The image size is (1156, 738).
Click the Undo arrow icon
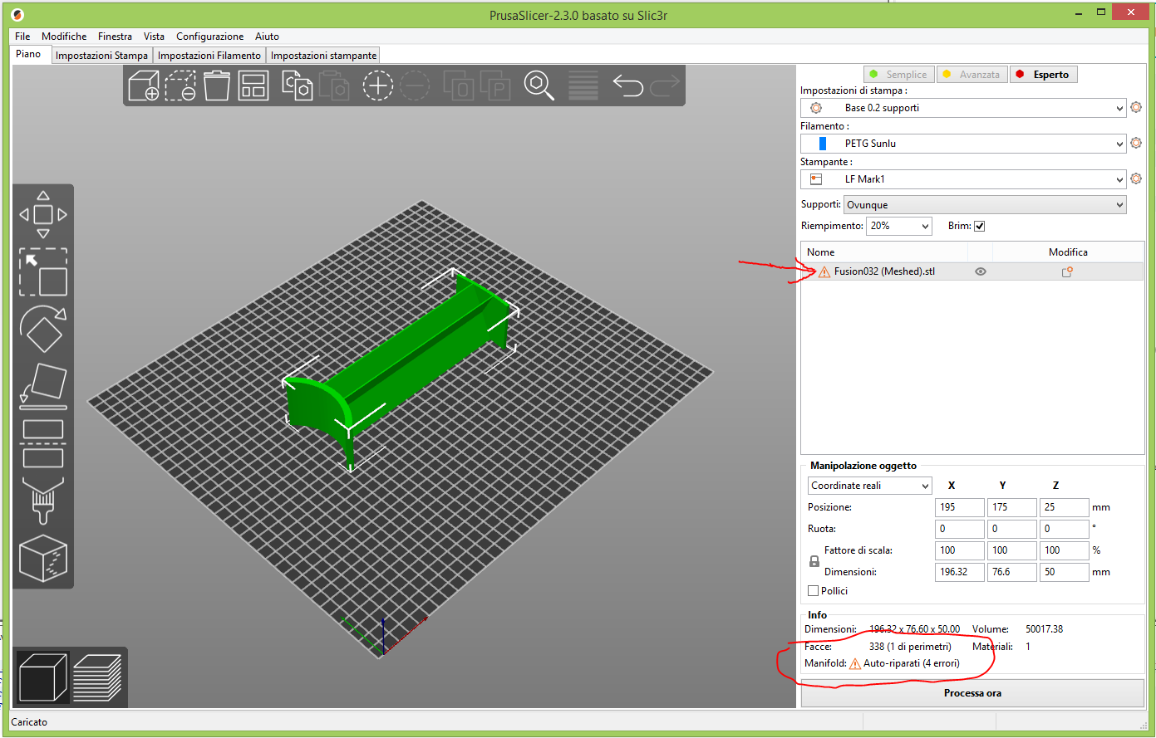click(627, 86)
